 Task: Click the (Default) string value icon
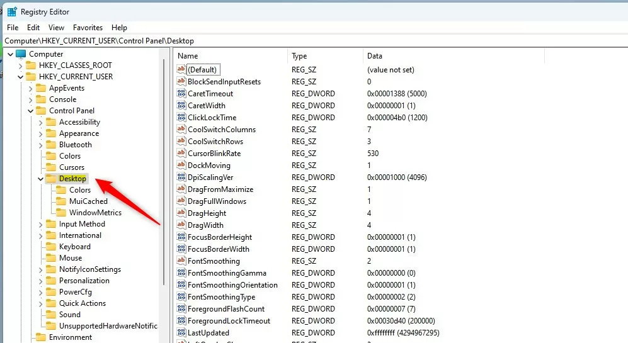(x=181, y=69)
